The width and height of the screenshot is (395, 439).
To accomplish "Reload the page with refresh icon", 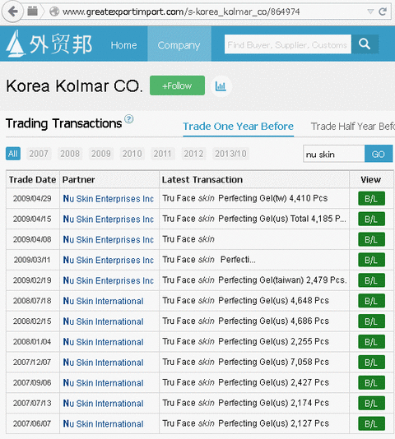I will click(x=383, y=12).
